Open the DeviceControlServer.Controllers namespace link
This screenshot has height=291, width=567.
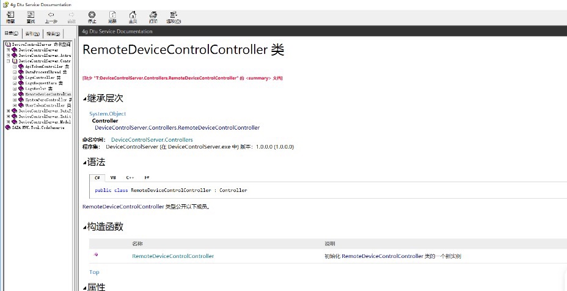coord(152,140)
